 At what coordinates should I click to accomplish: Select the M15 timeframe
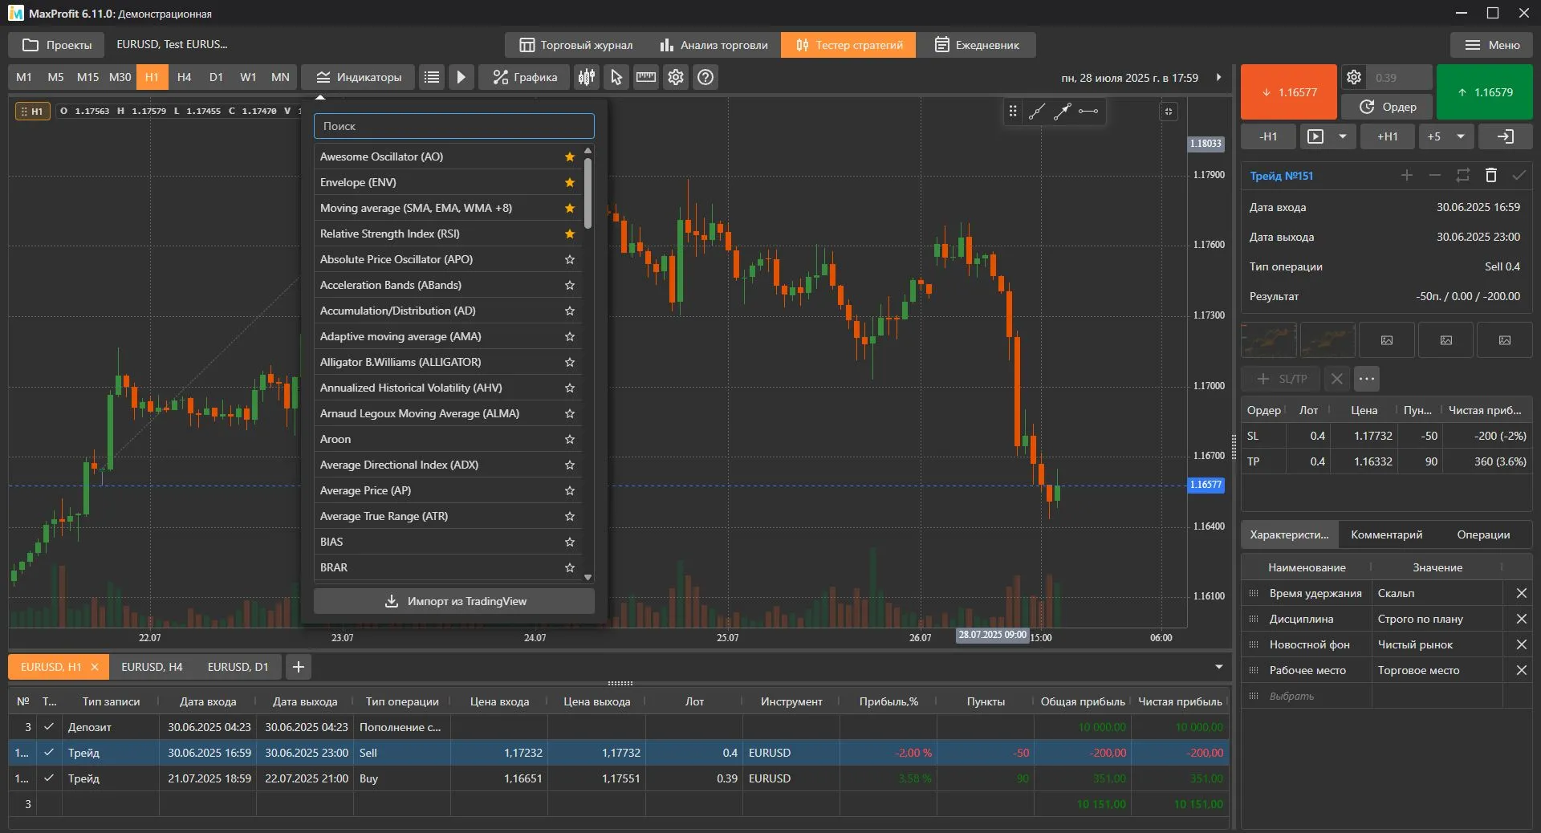(x=87, y=77)
